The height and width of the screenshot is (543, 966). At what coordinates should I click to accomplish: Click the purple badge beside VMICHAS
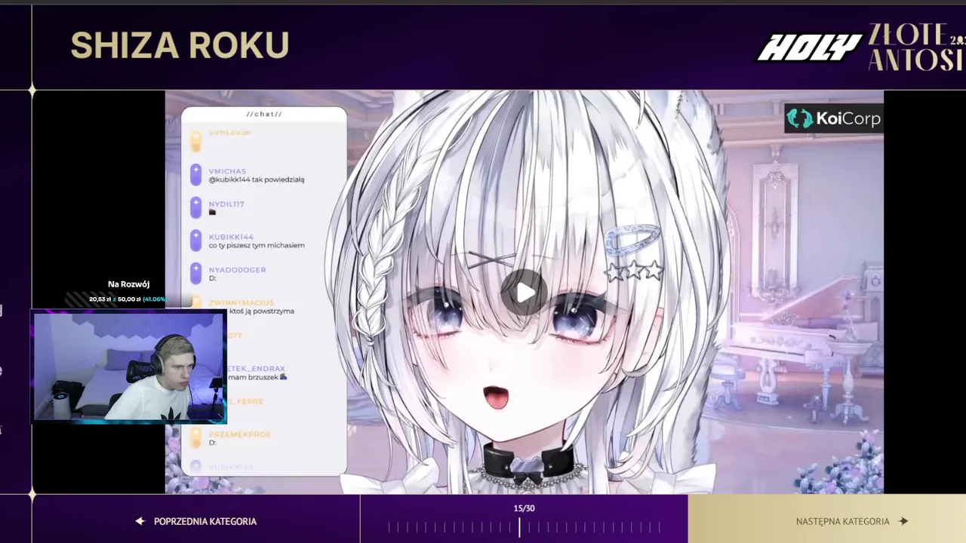coord(195,175)
